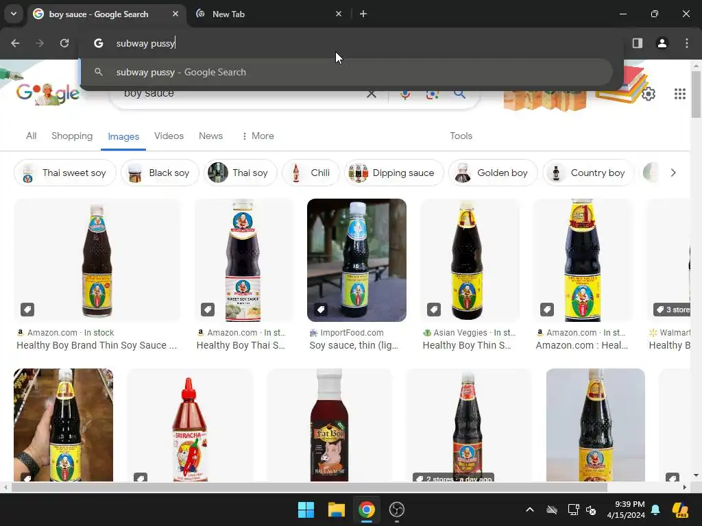Open the Windows Start menu

click(x=306, y=510)
